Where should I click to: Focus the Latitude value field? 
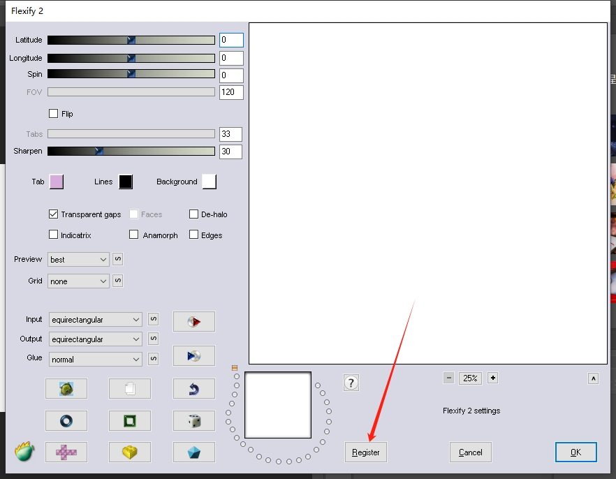[231, 40]
